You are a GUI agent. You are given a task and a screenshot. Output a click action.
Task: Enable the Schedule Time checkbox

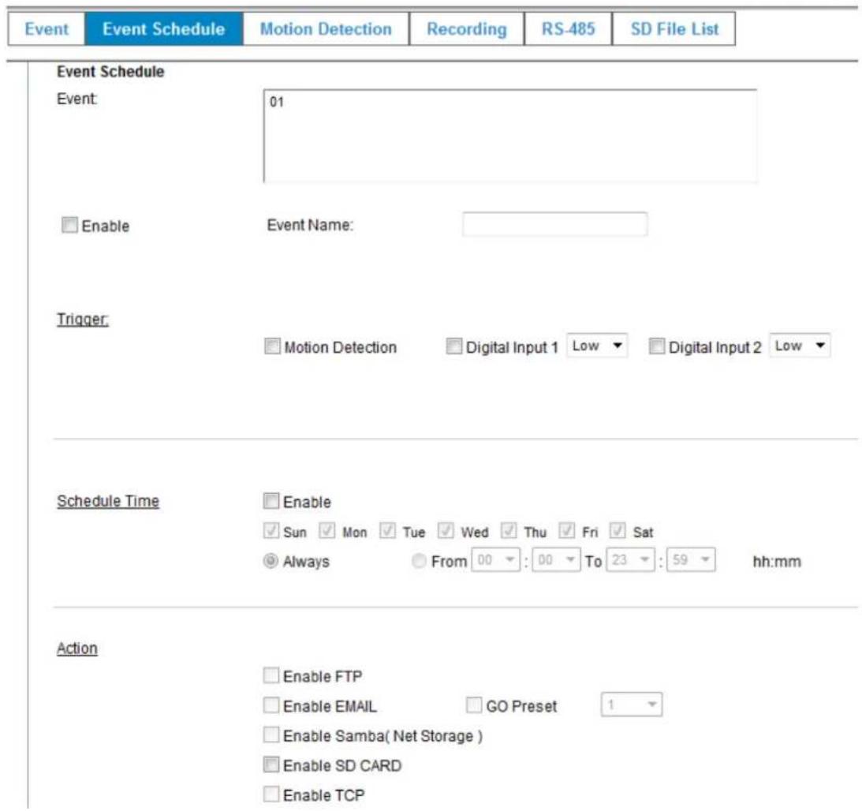point(271,501)
